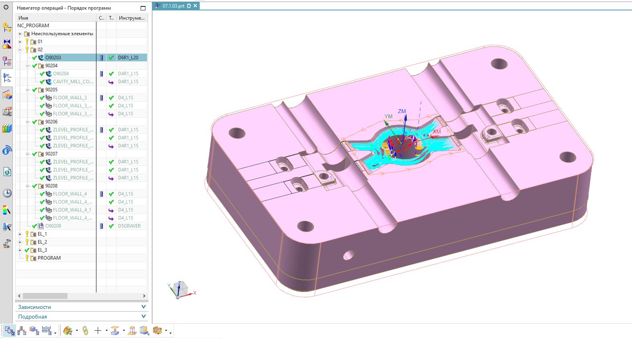Collapse program group 90205
Image resolution: width=632 pixels, height=339 pixels.
click(28, 90)
